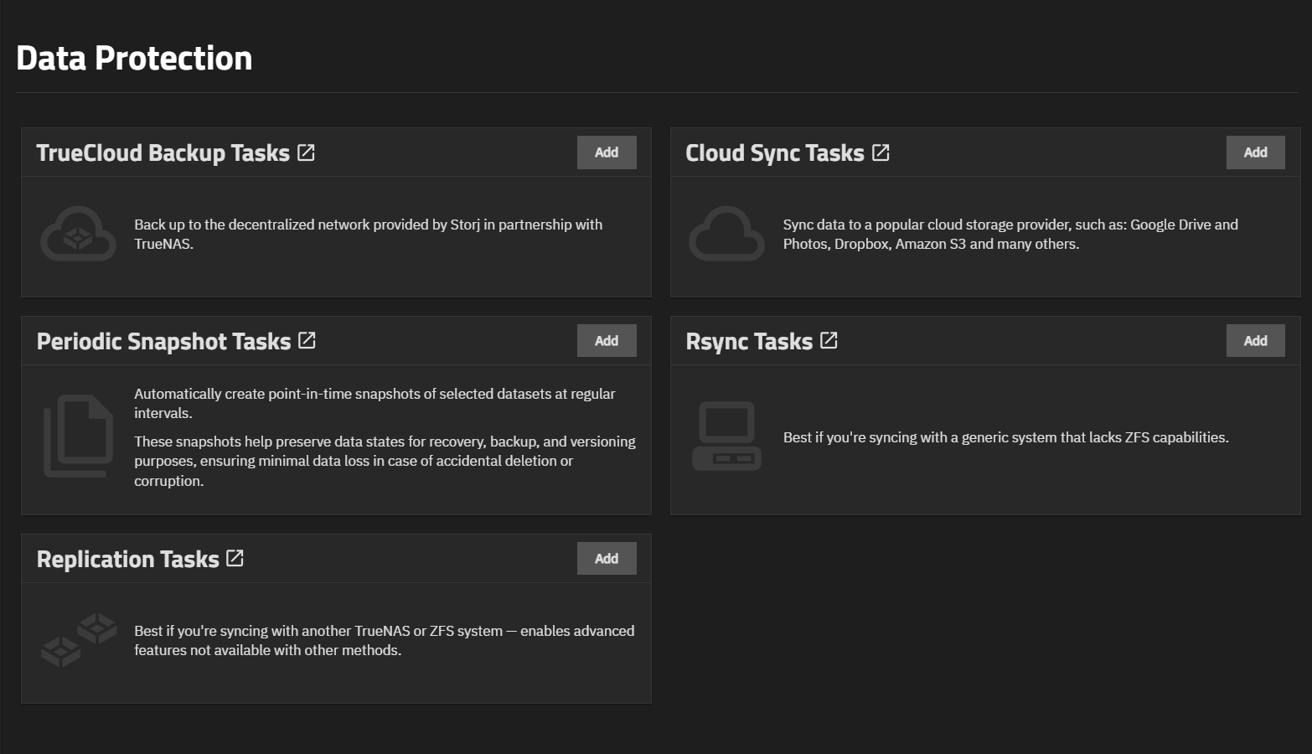The height and width of the screenshot is (754, 1312).
Task: Click the Rsync computer icon
Action: click(x=726, y=436)
